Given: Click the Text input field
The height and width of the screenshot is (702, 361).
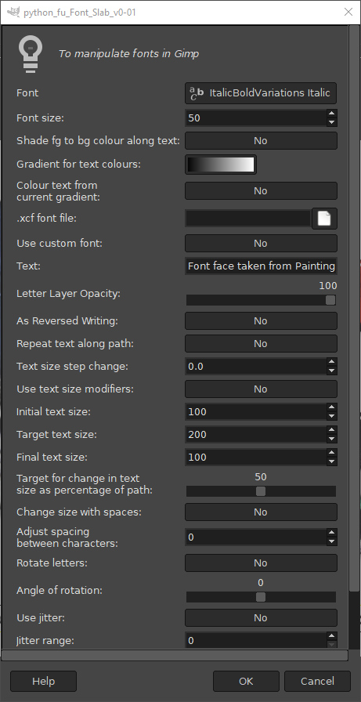Looking at the screenshot, I should [261, 266].
